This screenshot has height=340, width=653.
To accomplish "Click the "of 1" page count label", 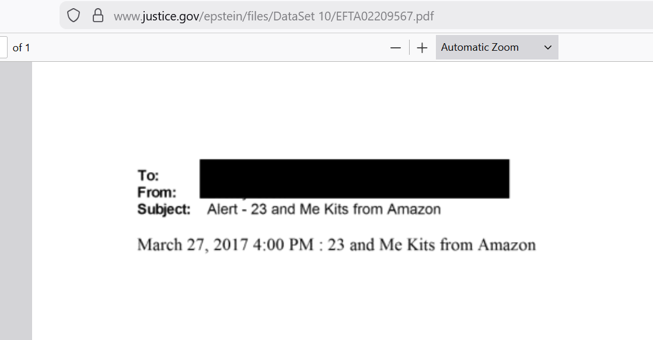I will [x=21, y=48].
